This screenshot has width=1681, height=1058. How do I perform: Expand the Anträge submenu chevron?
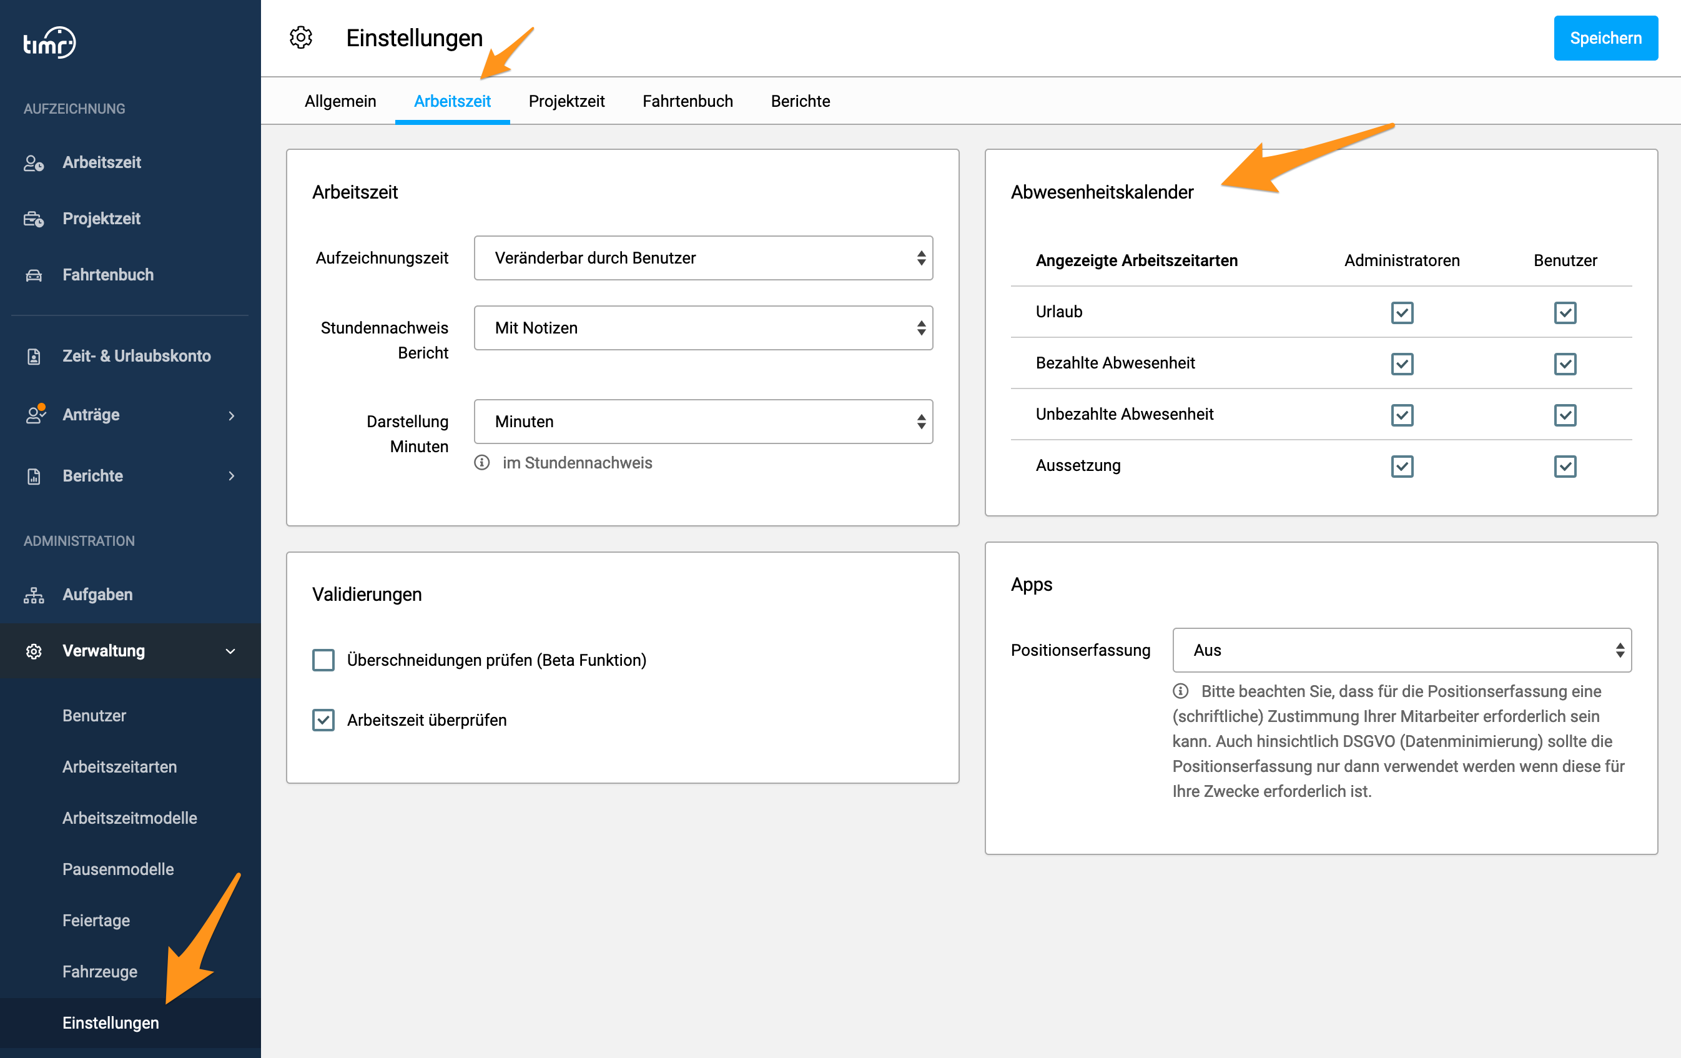point(231,415)
